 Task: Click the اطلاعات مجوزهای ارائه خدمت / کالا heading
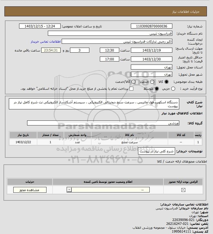[182, 161]
